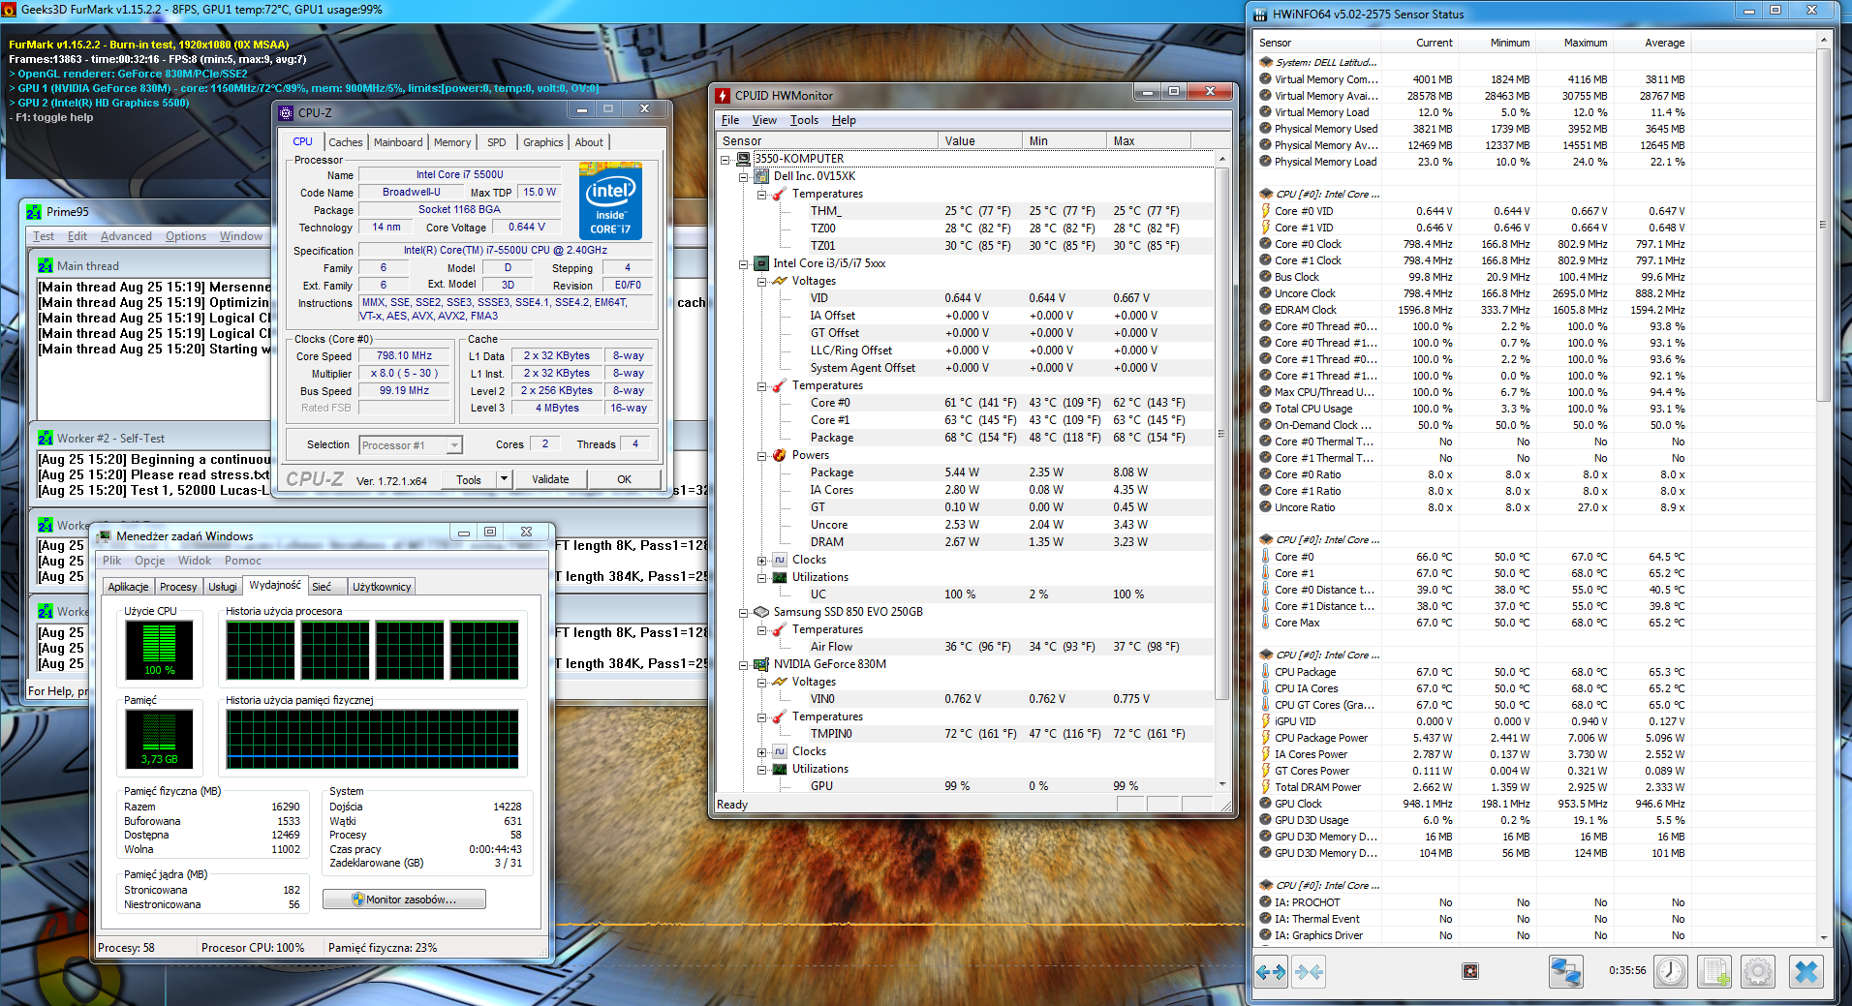Collapse the 3550-KOMPUTER tree node

pos(725,160)
